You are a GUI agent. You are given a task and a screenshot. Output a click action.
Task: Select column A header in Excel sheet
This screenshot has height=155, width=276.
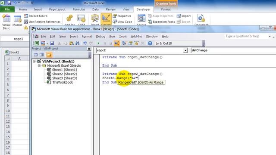[19, 59]
